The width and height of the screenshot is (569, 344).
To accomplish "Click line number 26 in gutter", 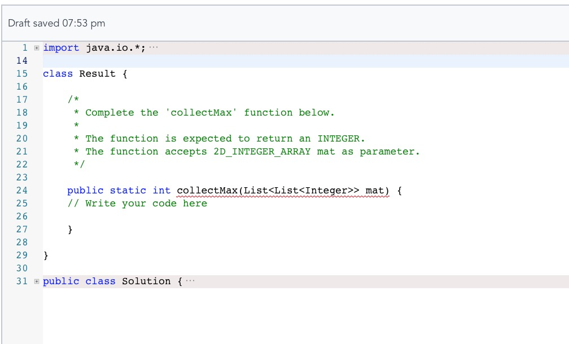I will click(x=22, y=217).
